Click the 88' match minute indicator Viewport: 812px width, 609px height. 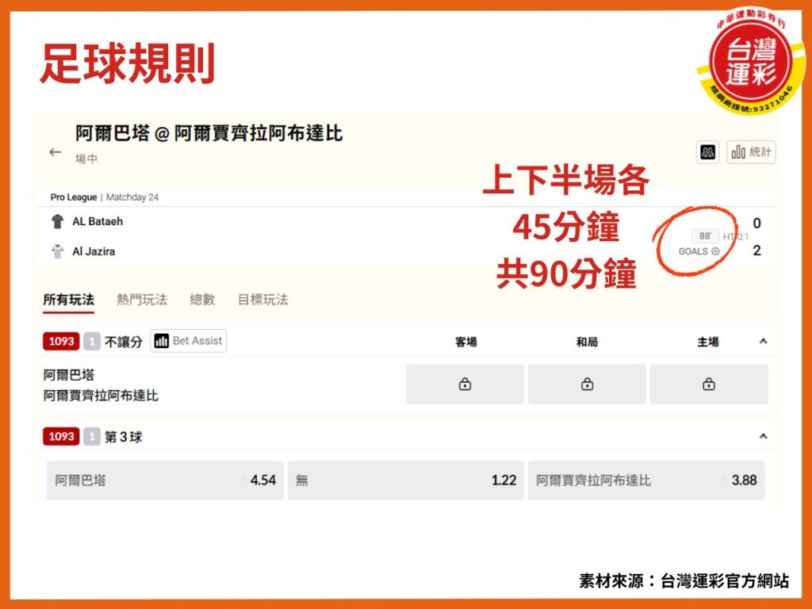click(x=705, y=236)
